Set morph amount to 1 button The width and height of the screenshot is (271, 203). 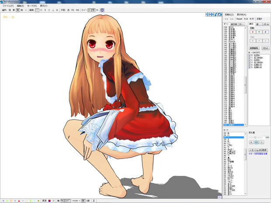pos(262,142)
